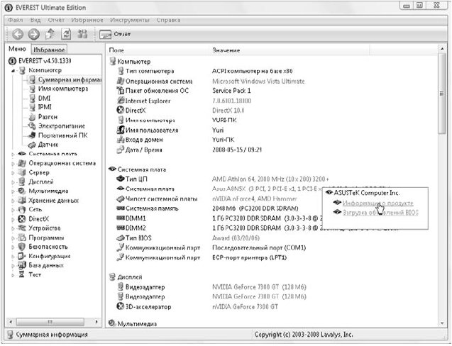Click the Internet Explorer row icon

pyautogui.click(x=120, y=101)
